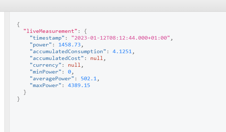
Task: Click the "power" key
Action: point(41,45)
